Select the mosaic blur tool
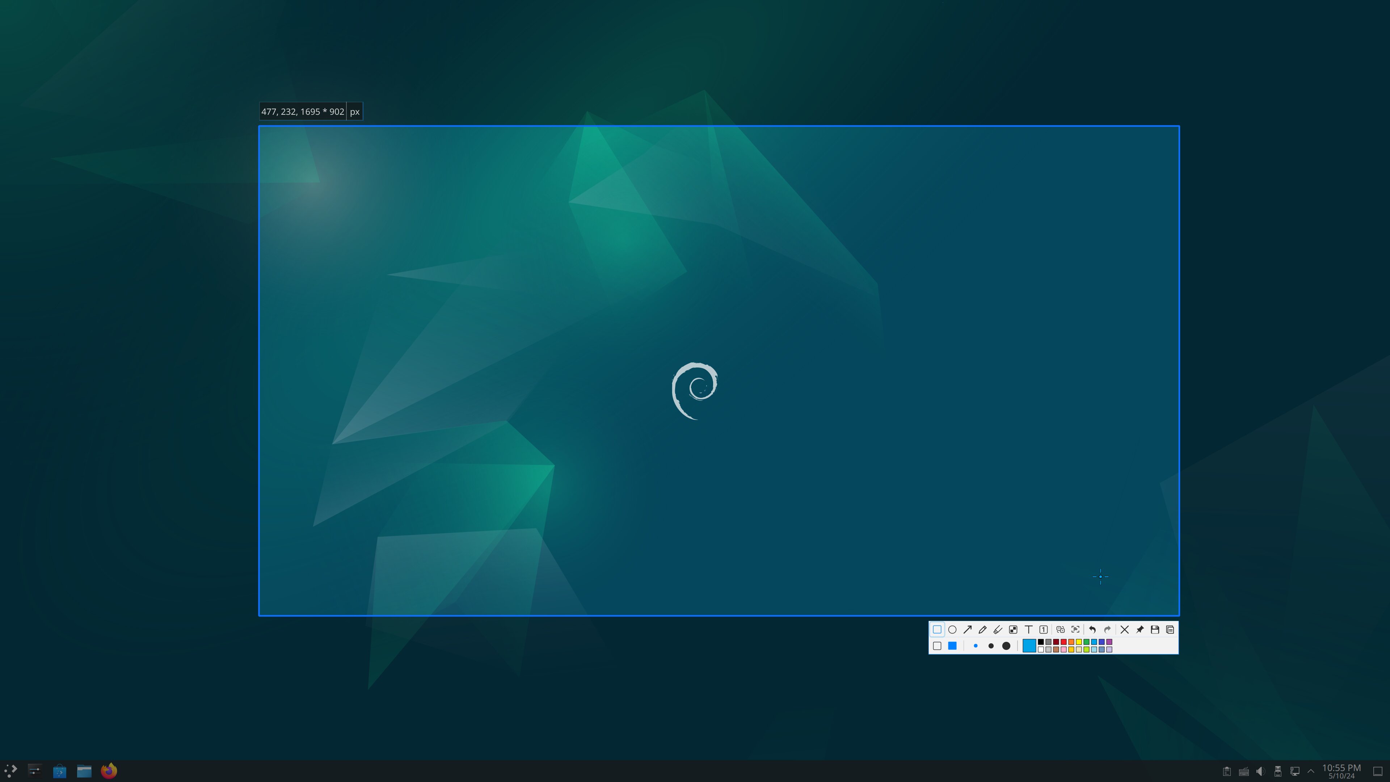The width and height of the screenshot is (1390, 782). [x=1014, y=629]
